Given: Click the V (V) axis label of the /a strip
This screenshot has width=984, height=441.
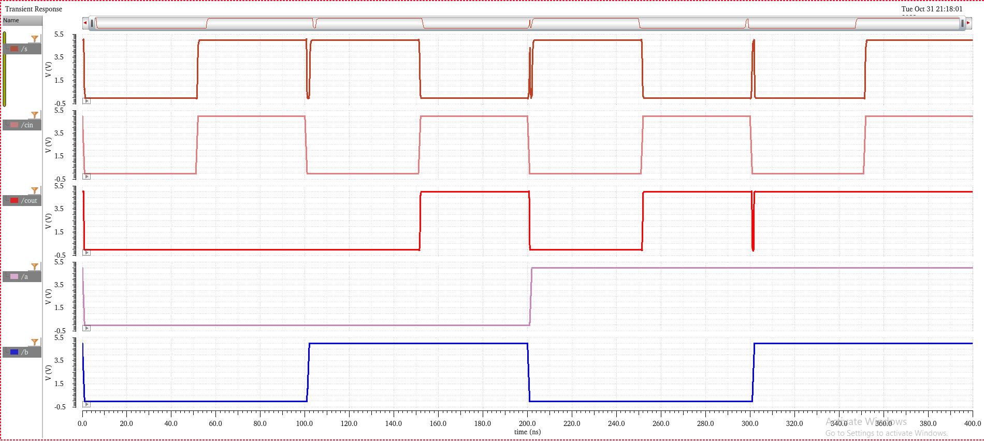Looking at the screenshot, I should (x=48, y=297).
